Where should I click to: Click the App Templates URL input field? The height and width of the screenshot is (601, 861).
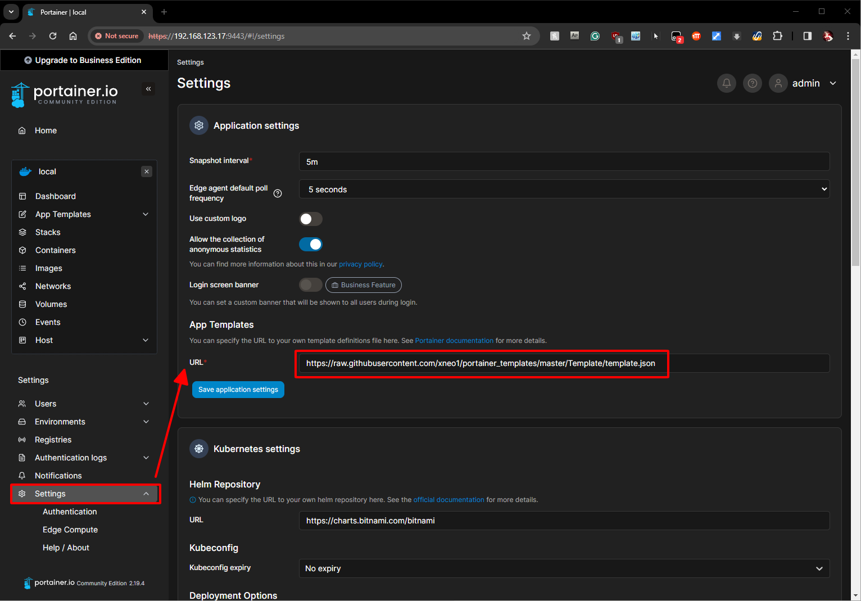[x=564, y=363]
